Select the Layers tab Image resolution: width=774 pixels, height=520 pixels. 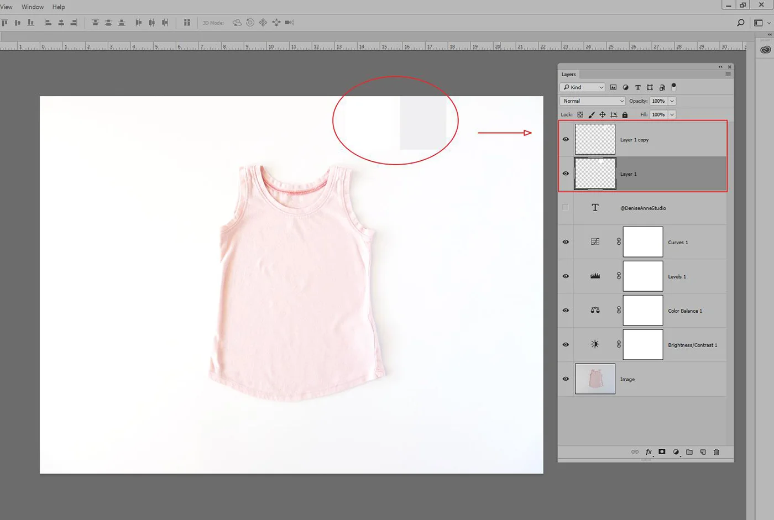568,74
